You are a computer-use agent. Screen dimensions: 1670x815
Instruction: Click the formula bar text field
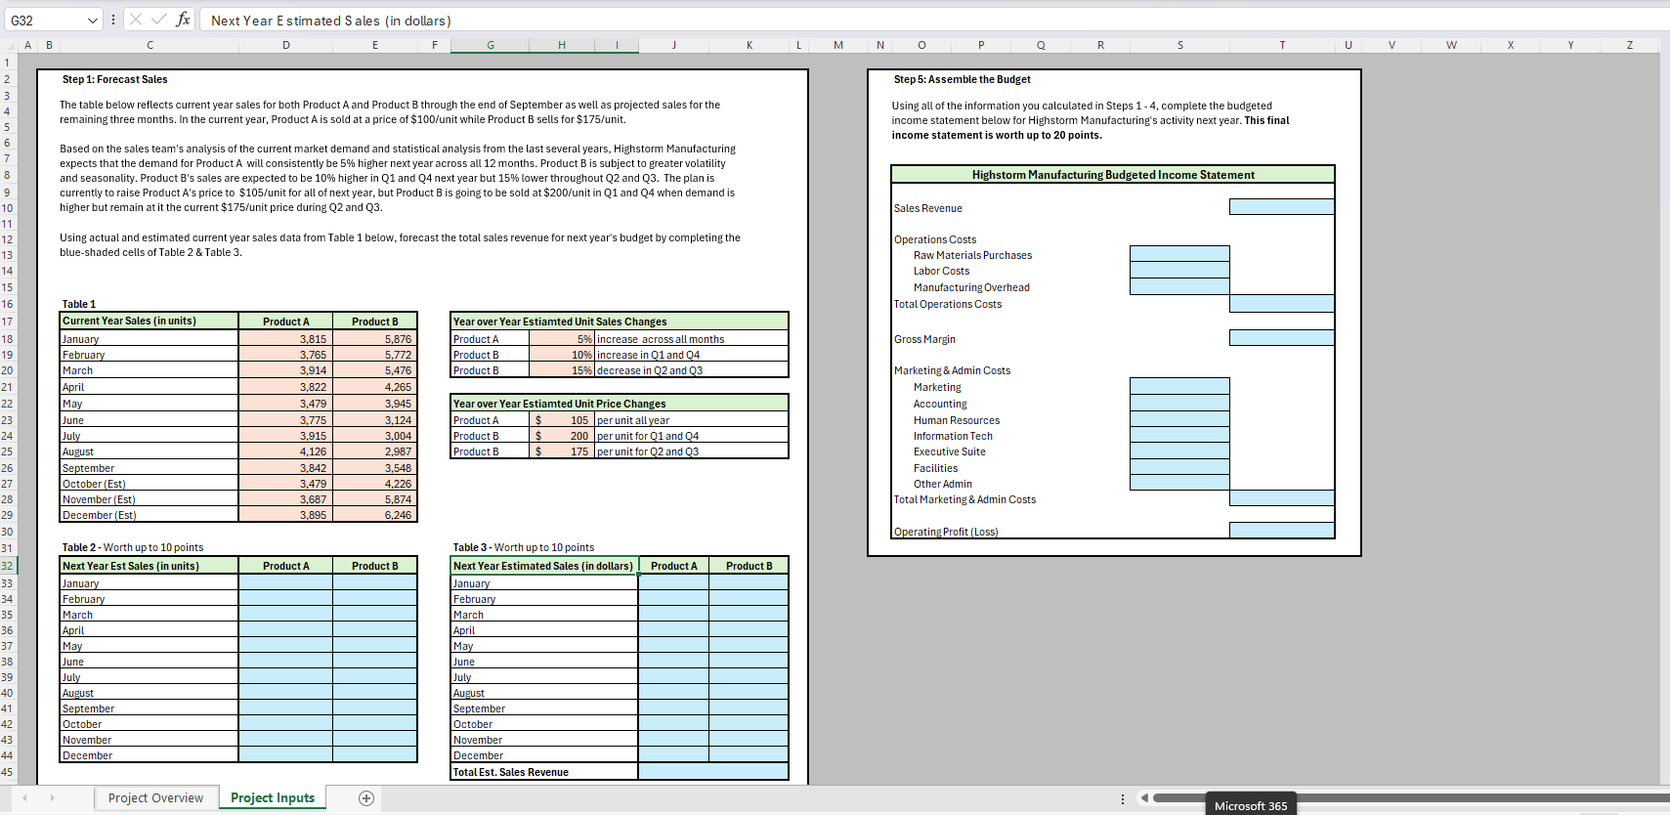pyautogui.click(x=933, y=20)
